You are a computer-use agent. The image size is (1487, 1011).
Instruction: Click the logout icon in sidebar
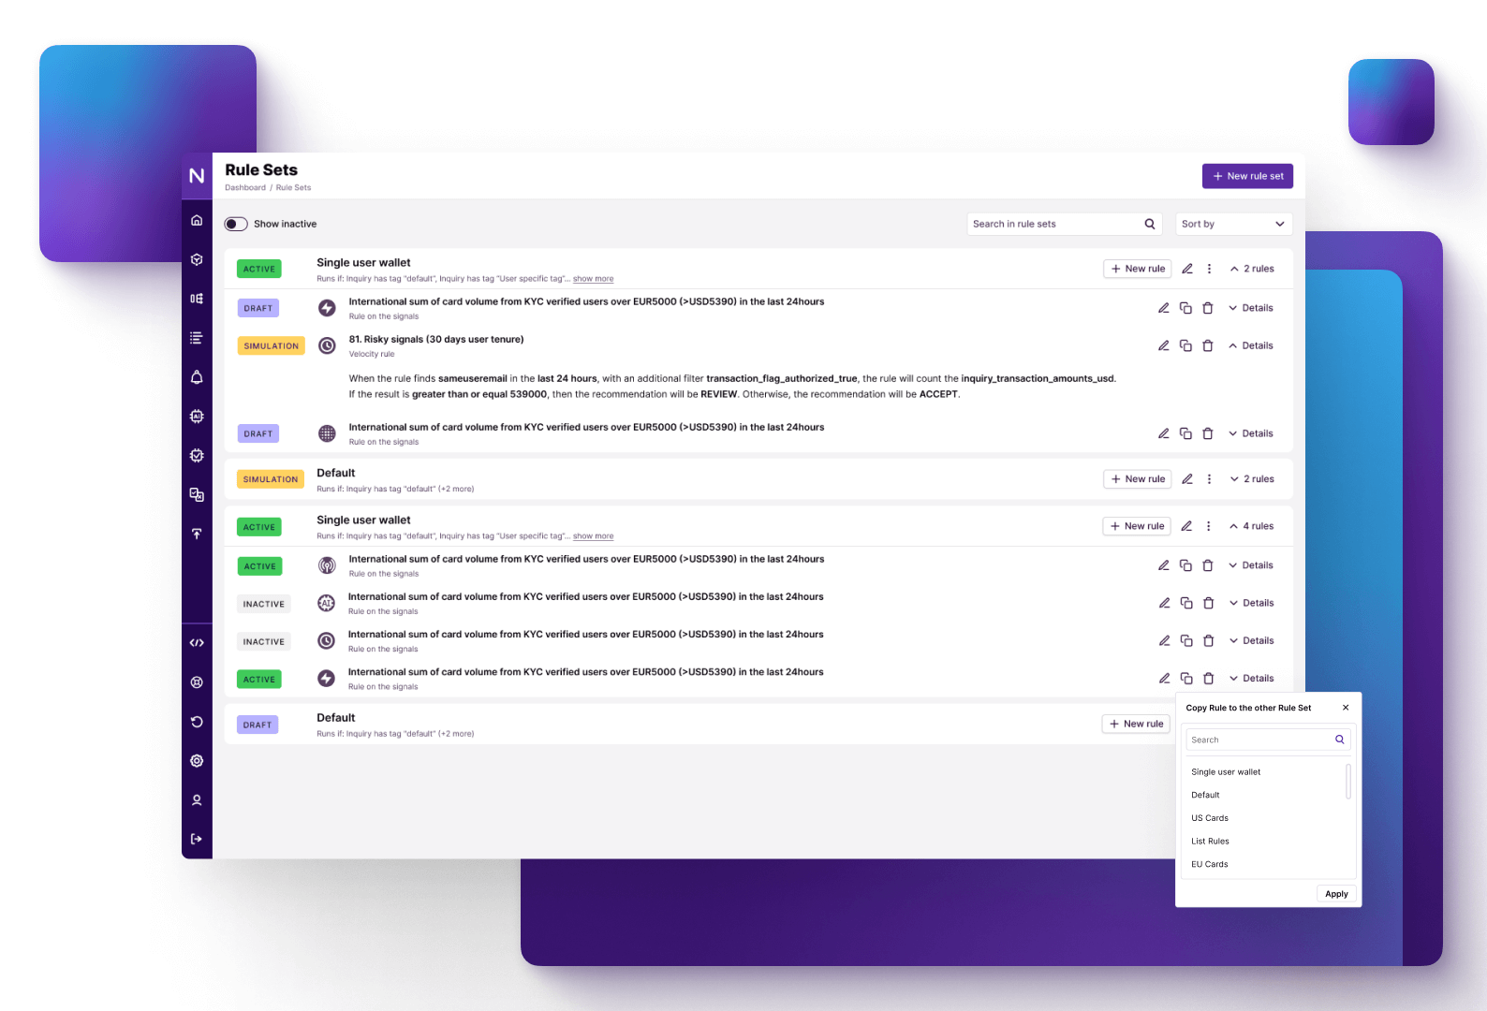point(197,839)
